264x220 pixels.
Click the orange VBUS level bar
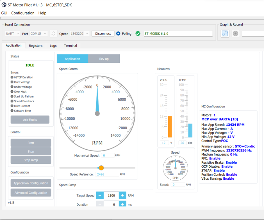[x=170, y=127]
